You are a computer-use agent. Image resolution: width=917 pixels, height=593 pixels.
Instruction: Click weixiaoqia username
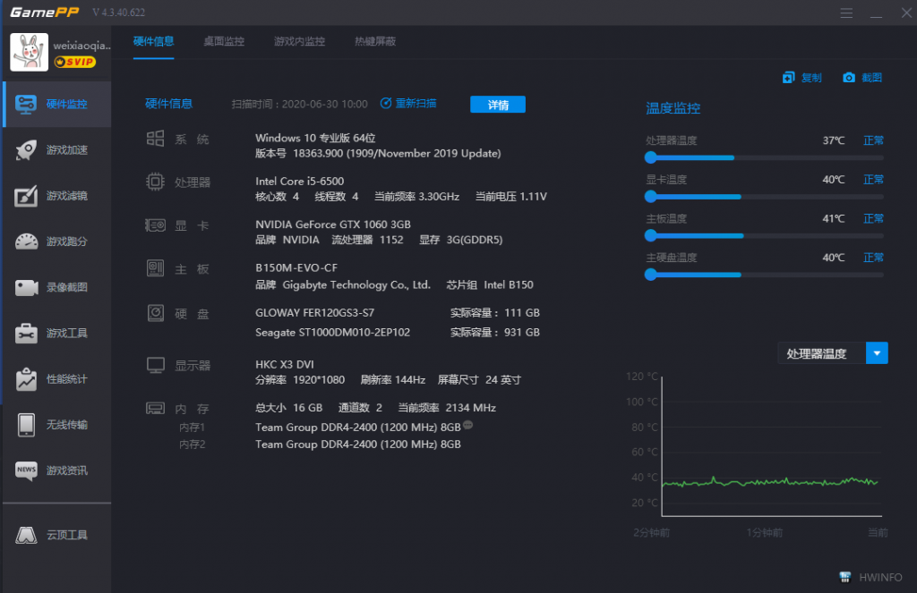tap(81, 46)
